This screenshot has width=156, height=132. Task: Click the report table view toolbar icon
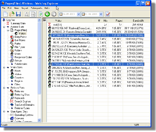(33, 14)
